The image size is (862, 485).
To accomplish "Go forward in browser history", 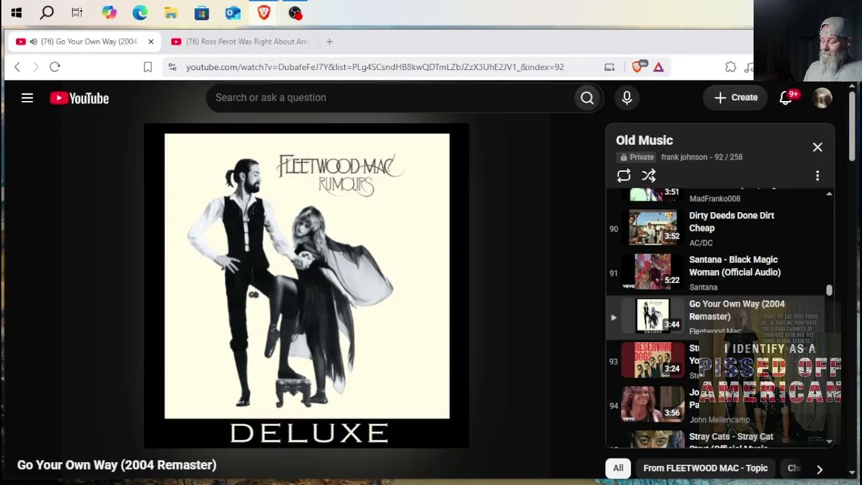I will (x=36, y=67).
